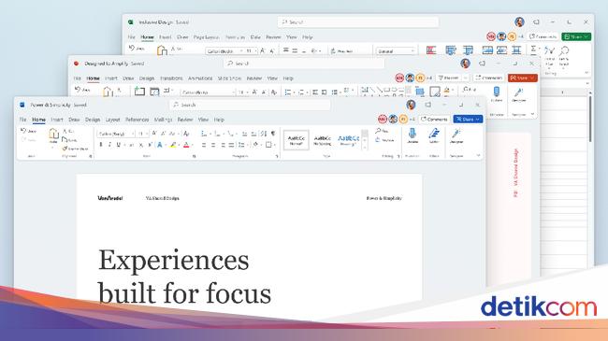Click the Bold button in Word ribbon

click(101, 145)
